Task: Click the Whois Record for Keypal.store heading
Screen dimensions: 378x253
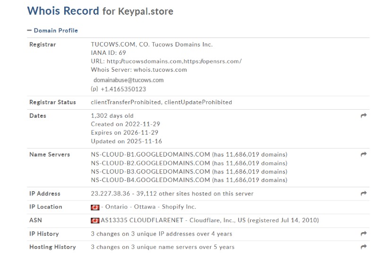Action: (100, 11)
